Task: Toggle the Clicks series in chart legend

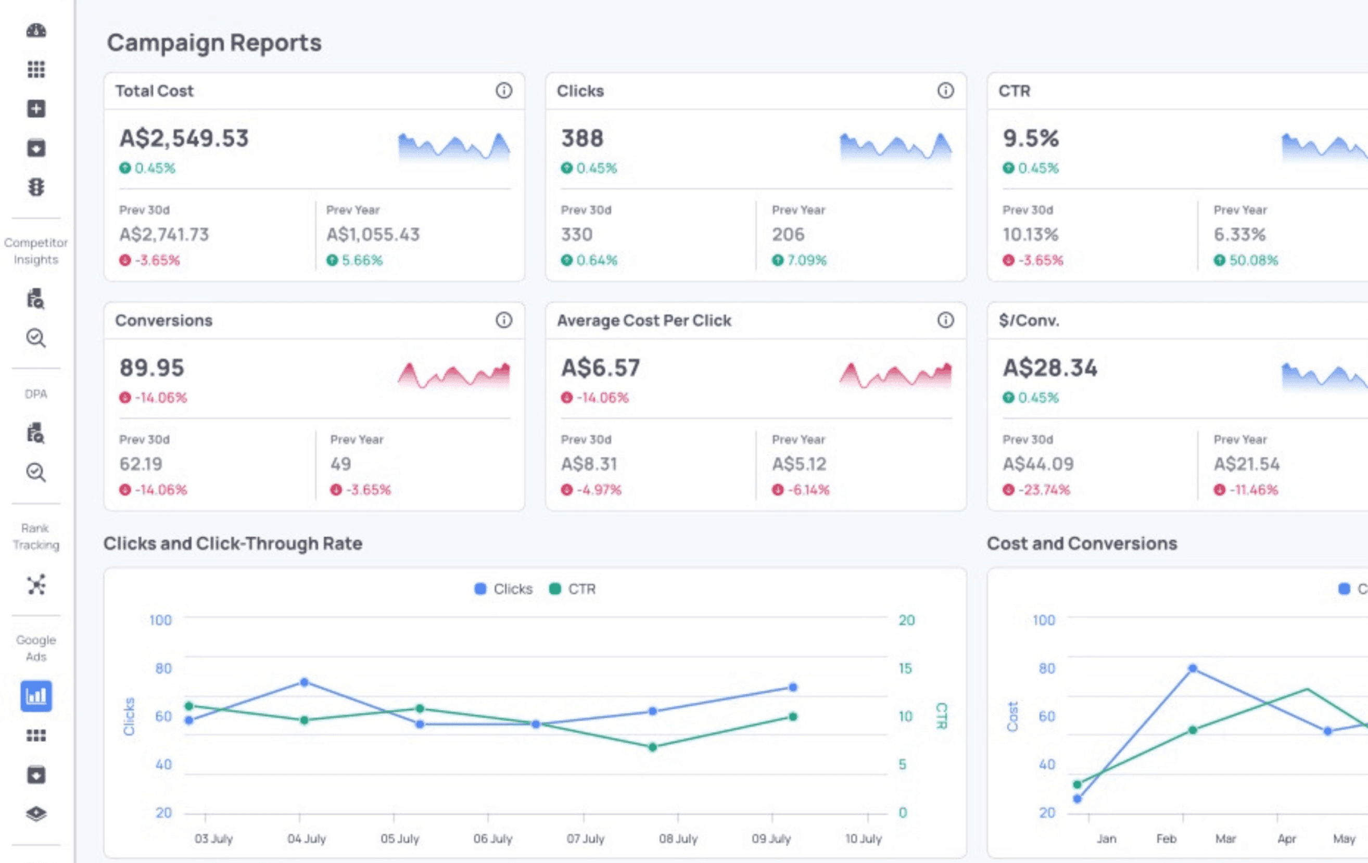Action: [x=503, y=589]
